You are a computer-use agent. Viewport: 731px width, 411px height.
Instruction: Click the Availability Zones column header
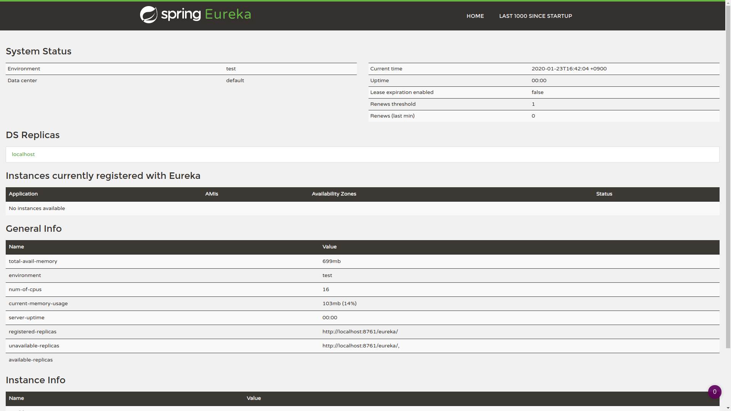334,194
